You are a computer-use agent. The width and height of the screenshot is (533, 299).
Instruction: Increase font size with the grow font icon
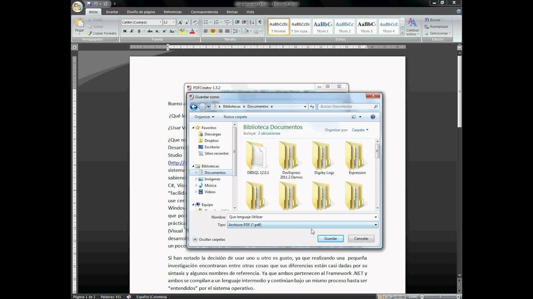(x=180, y=22)
